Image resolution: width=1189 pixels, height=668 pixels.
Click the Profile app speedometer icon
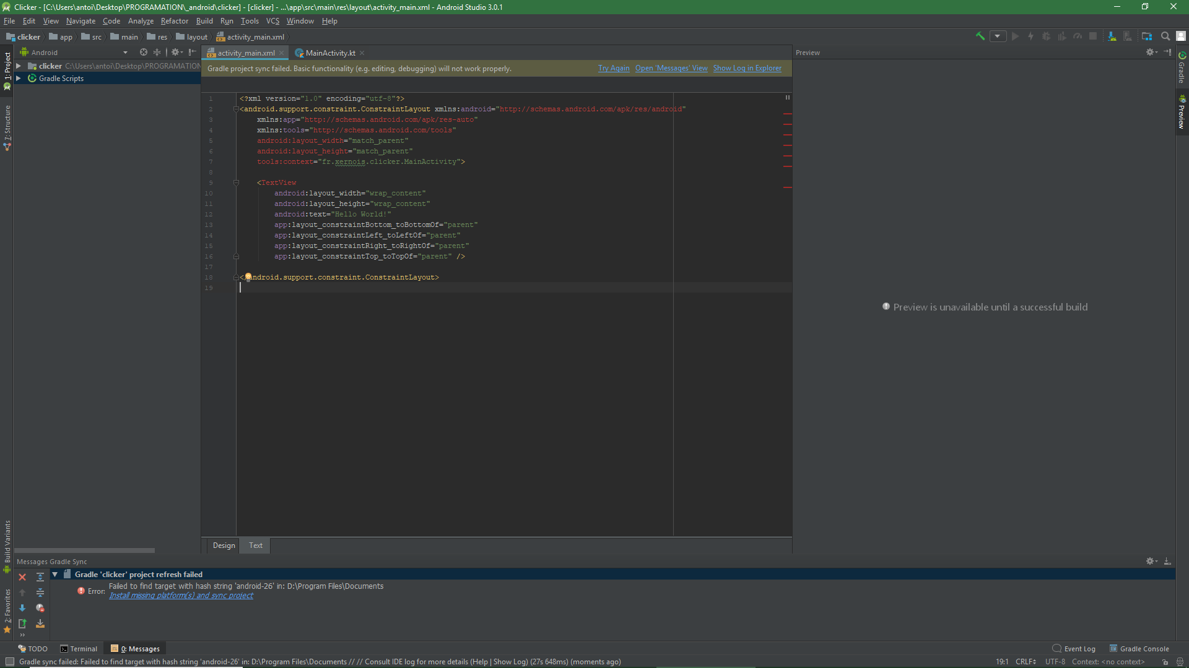coord(1078,36)
